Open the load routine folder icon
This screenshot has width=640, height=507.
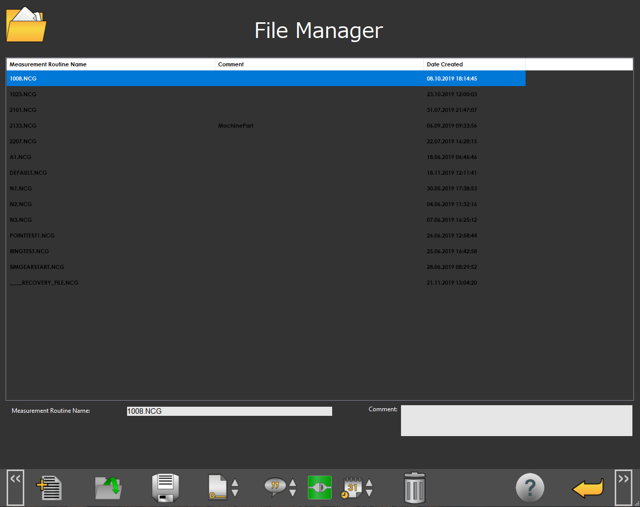click(x=108, y=488)
